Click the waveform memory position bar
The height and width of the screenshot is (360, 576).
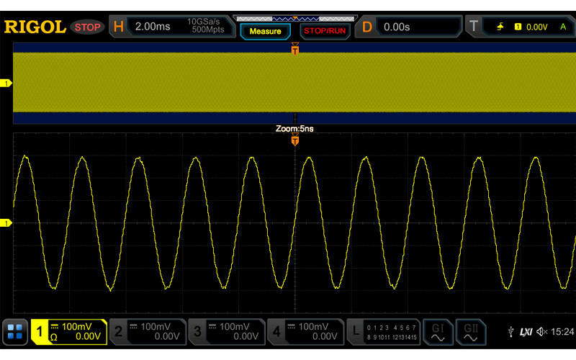295,19
